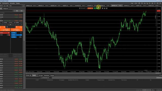Viewport: 162px width, 91px height.
Task: Focus the symbol search field
Action: (7, 11)
